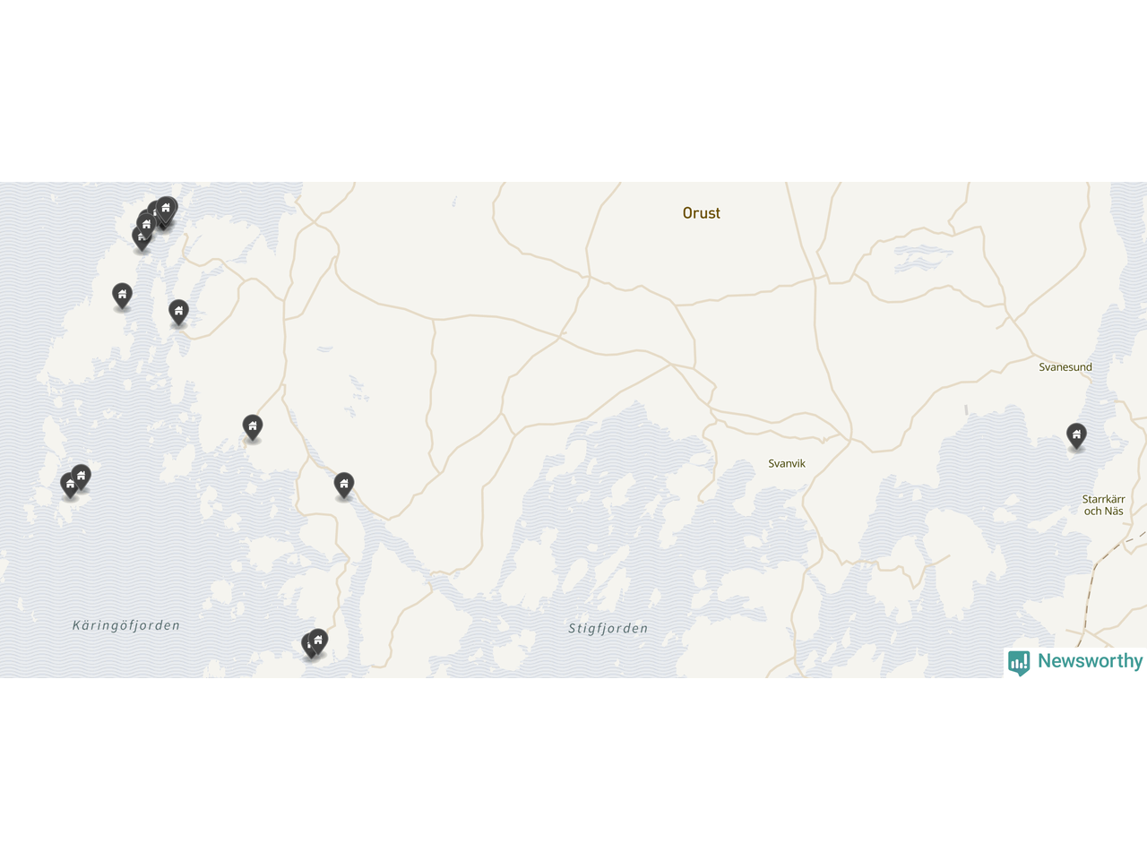Click the middle marker in the northwest cluster

point(147,224)
